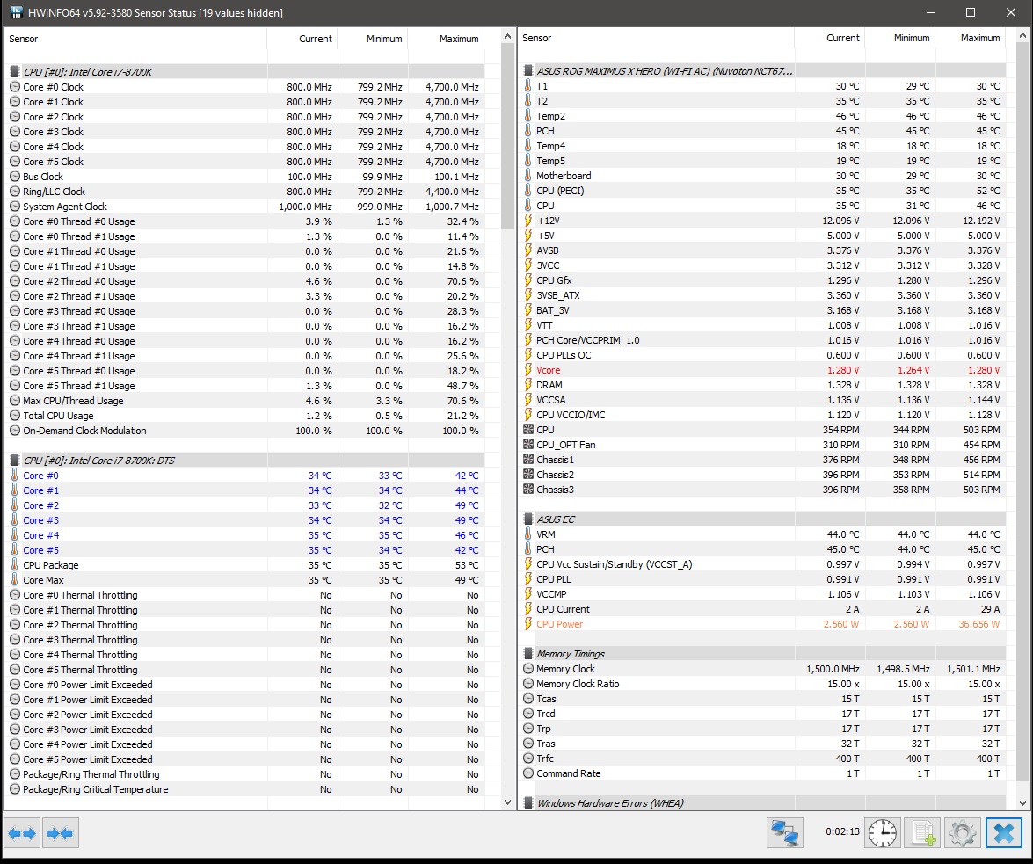Select the CPU [#0]: Intel Core i7-8700K group header

[244, 72]
